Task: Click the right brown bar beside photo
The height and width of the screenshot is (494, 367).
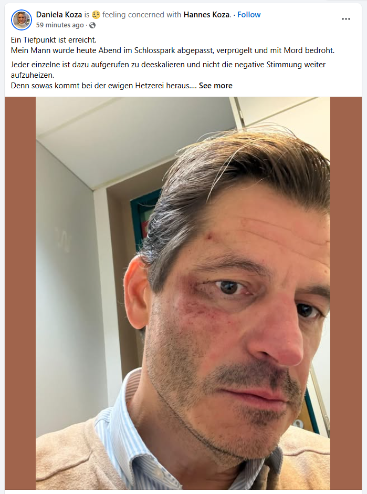Action: [x=346, y=293]
